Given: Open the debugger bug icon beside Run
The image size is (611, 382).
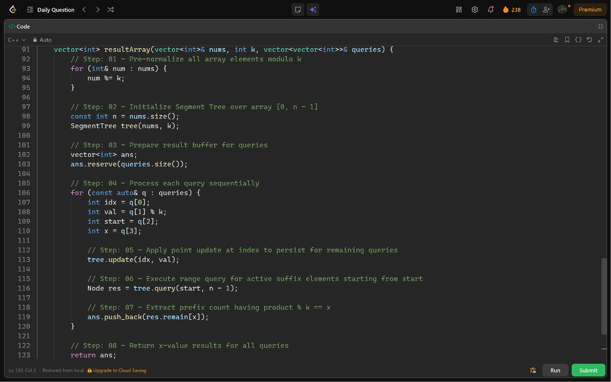Looking at the screenshot, I should tap(533, 370).
